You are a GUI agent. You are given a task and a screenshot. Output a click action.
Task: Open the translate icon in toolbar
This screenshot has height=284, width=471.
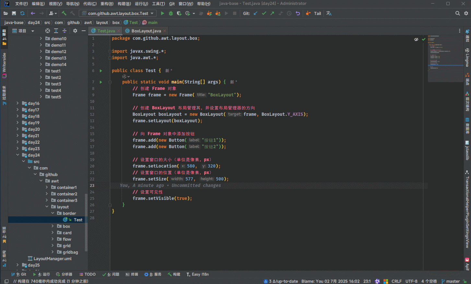coord(329,13)
